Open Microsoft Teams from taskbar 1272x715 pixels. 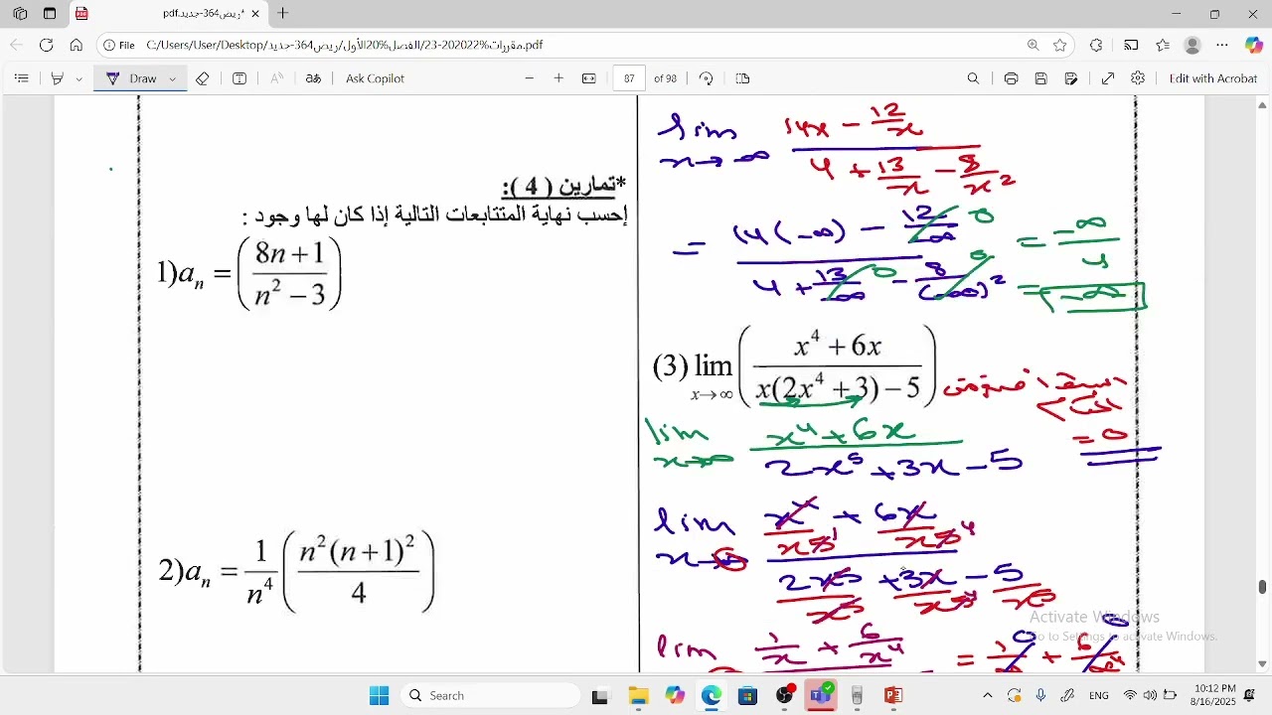(x=821, y=696)
